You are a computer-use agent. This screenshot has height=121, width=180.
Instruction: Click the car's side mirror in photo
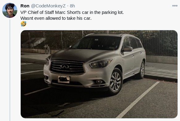[x=128, y=48]
